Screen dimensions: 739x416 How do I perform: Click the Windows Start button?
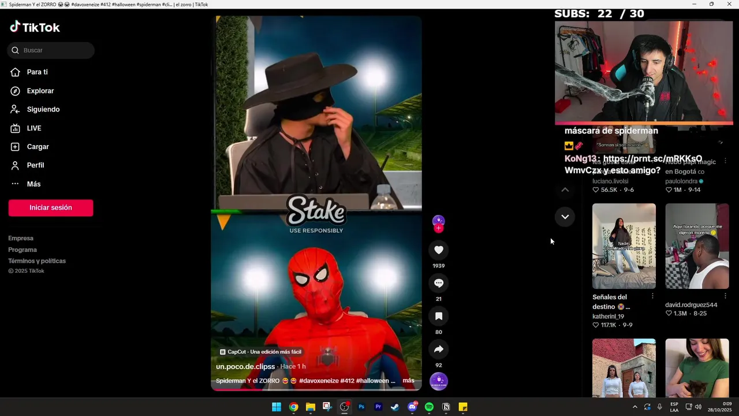[x=277, y=407]
